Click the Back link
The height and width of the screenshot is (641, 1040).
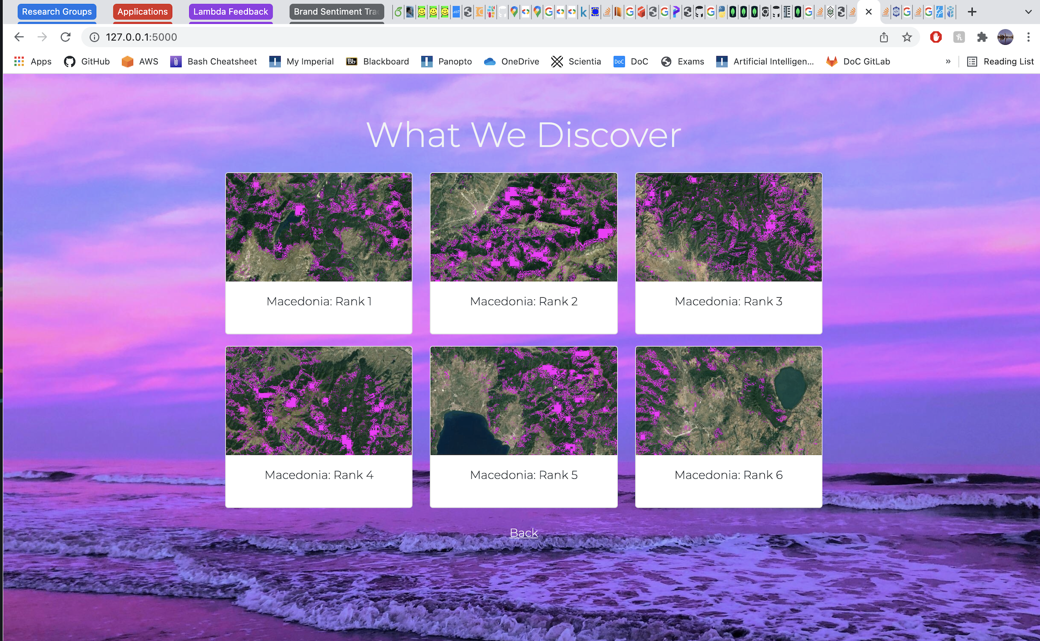(x=524, y=532)
